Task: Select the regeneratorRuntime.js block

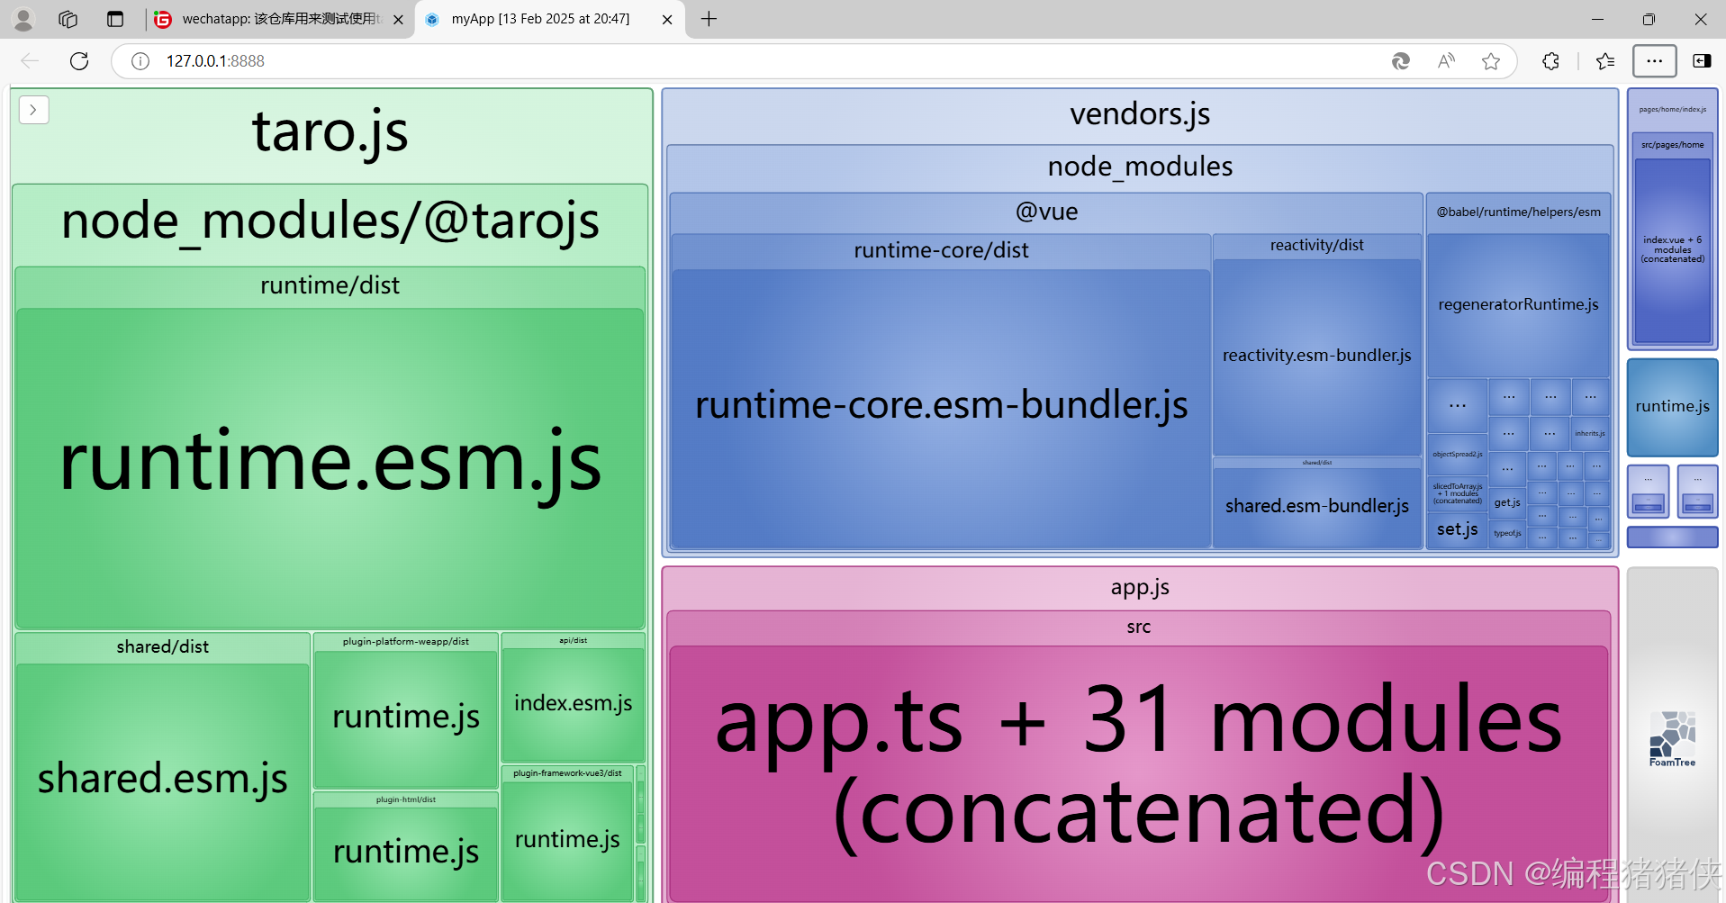Action: click(x=1518, y=304)
